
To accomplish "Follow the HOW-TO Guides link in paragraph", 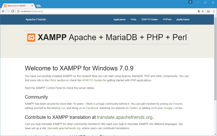I will 92,80.
